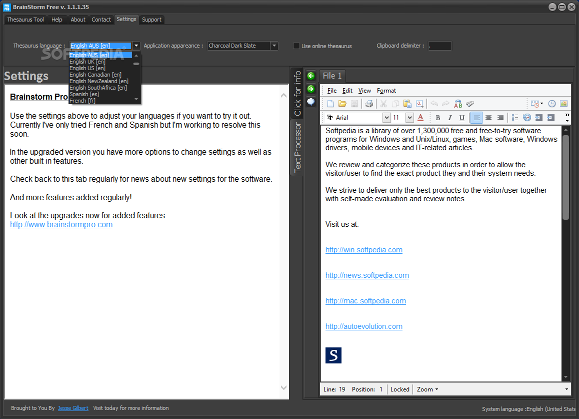This screenshot has height=419, width=579.
Task: Open the brainstormpro.com link
Action: (x=61, y=224)
